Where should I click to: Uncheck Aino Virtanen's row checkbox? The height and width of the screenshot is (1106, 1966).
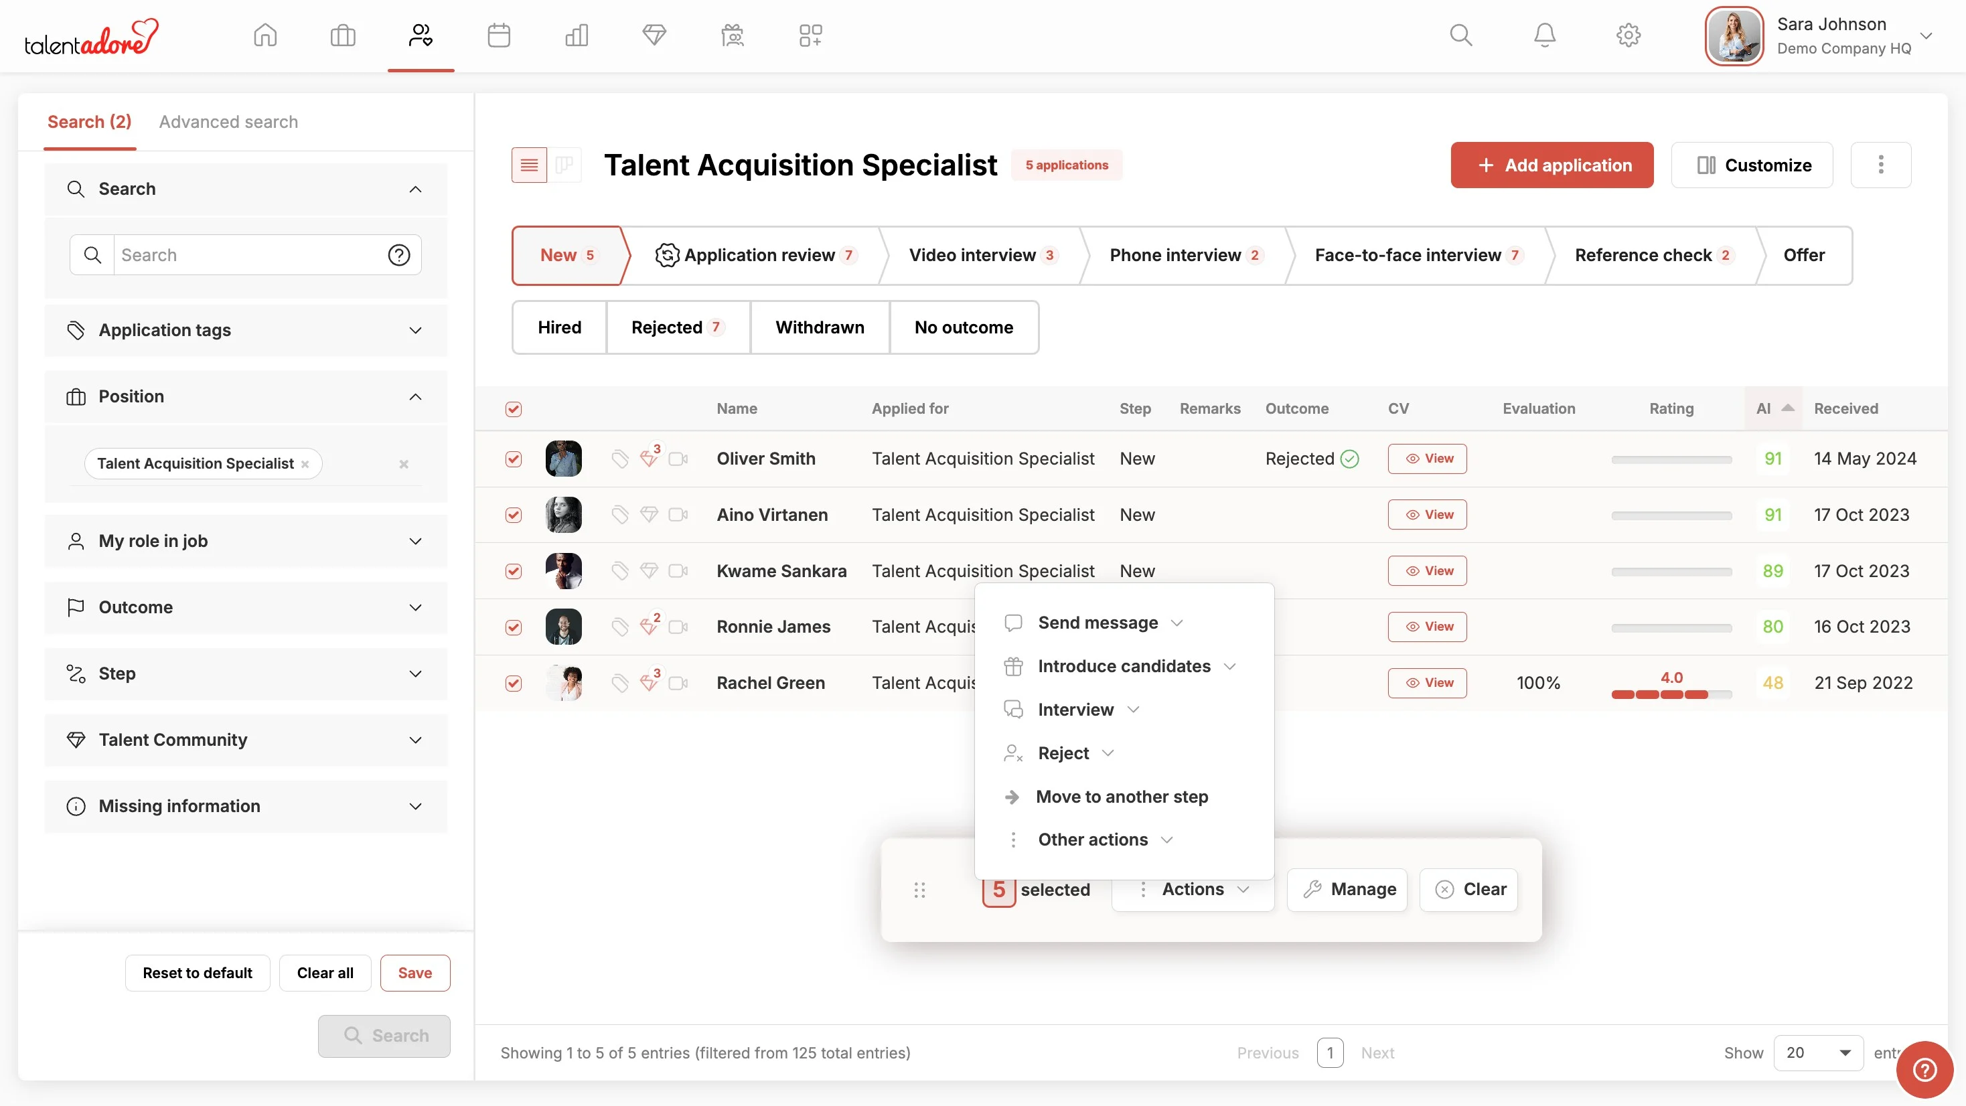514,516
